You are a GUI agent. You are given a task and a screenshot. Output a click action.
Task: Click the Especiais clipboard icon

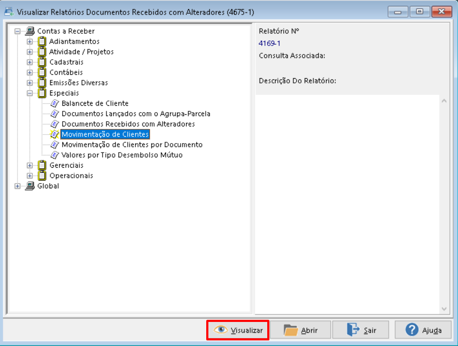pyautogui.click(x=42, y=93)
